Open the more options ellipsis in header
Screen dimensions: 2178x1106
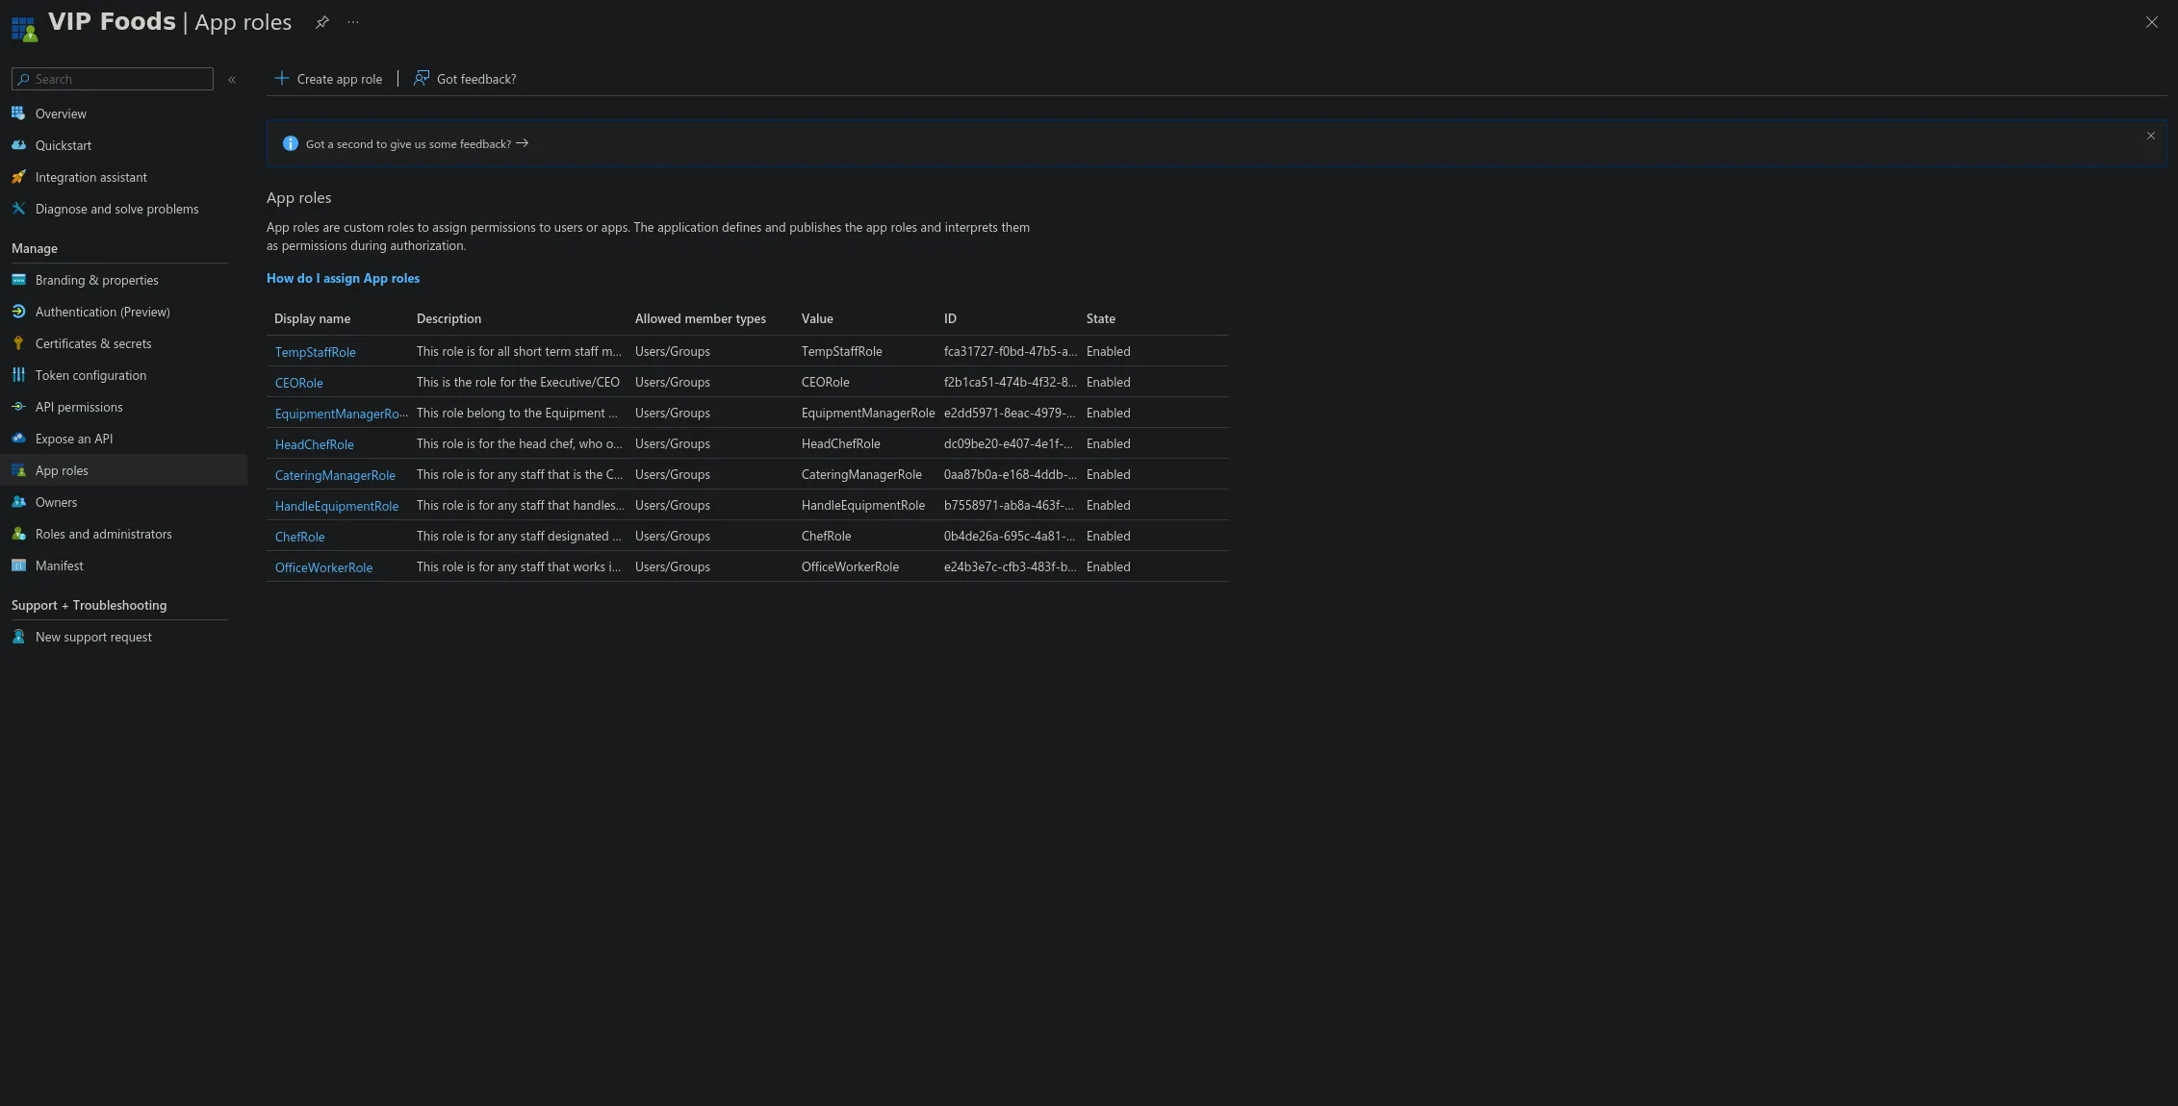pyautogui.click(x=353, y=22)
